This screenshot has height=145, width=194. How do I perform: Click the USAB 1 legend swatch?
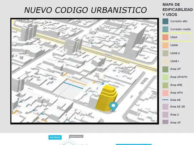pyautogui.click(x=165, y=61)
